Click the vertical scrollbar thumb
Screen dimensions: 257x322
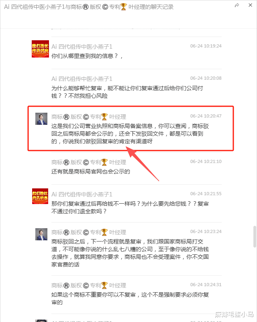[255, 237]
